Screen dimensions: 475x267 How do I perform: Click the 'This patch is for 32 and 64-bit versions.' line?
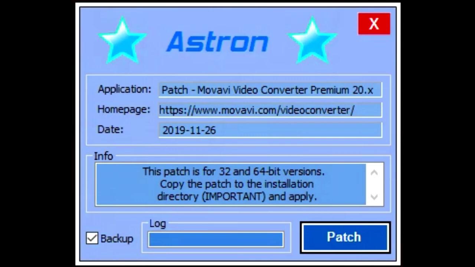click(233, 171)
